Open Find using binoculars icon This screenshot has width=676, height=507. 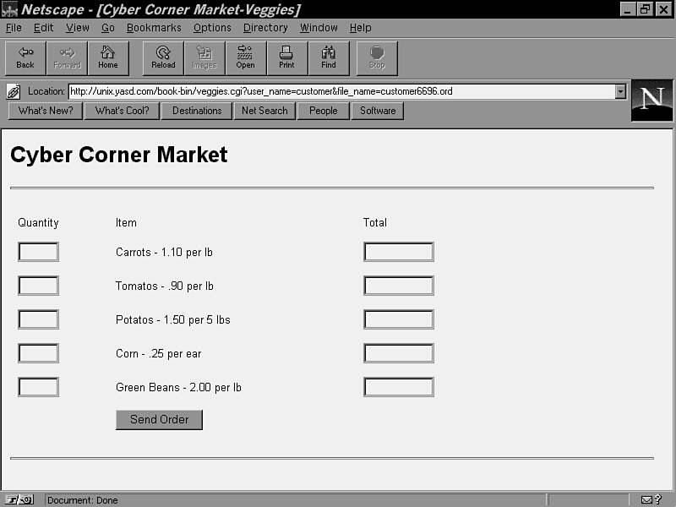point(329,57)
